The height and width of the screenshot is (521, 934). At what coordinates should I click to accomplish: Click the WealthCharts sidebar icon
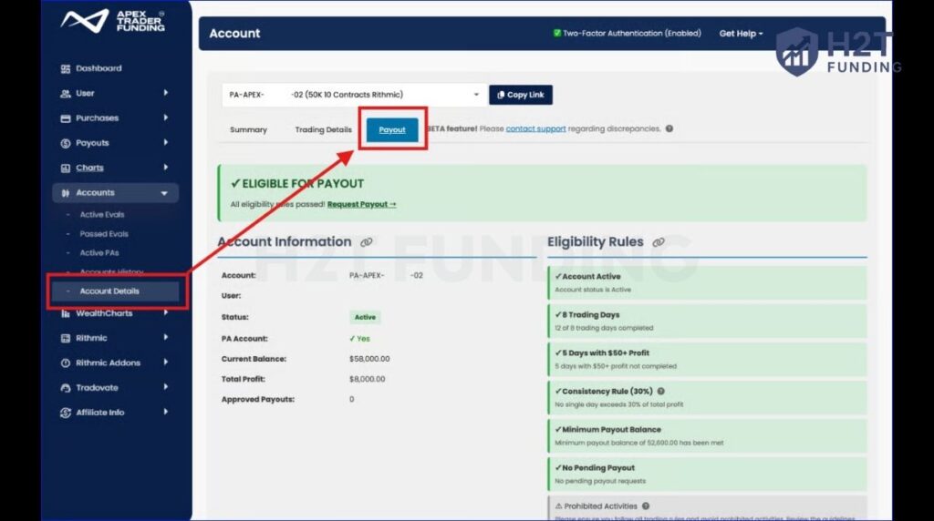(x=66, y=313)
